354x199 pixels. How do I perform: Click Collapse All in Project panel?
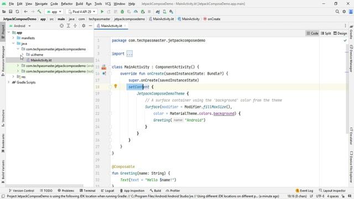75,26
